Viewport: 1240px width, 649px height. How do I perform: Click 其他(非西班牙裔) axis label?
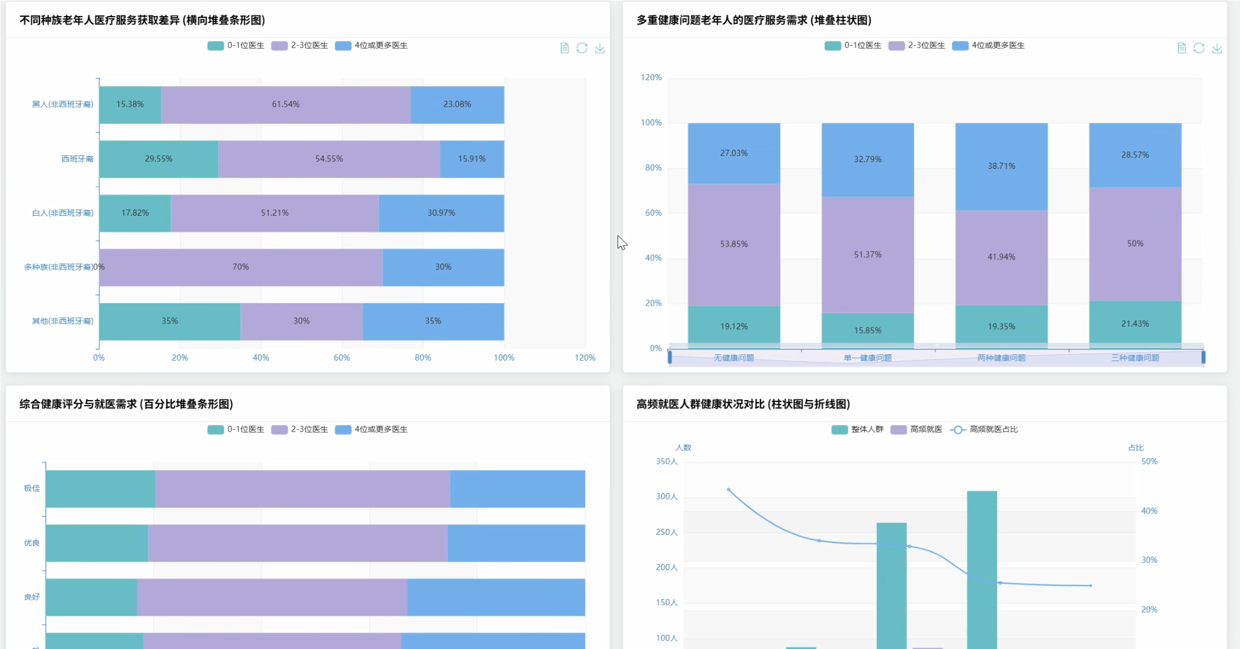tap(63, 321)
